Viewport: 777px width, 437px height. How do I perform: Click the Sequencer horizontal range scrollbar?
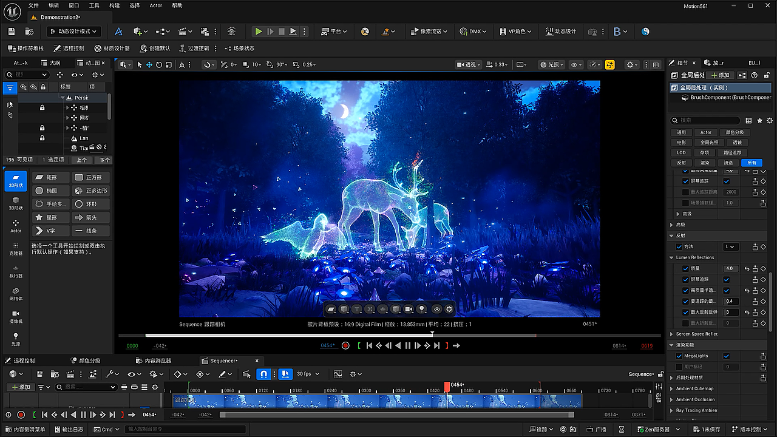396,415
